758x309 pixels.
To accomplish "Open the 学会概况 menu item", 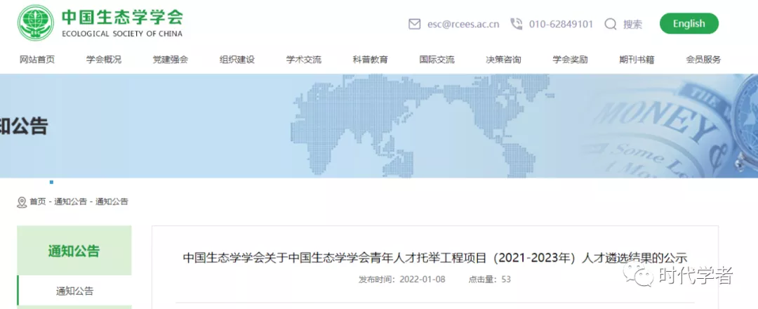I will pyautogui.click(x=104, y=60).
